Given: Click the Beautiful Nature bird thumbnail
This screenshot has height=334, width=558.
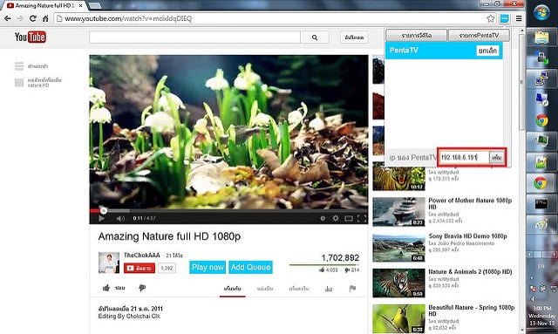Looking at the screenshot, I should click(398, 318).
